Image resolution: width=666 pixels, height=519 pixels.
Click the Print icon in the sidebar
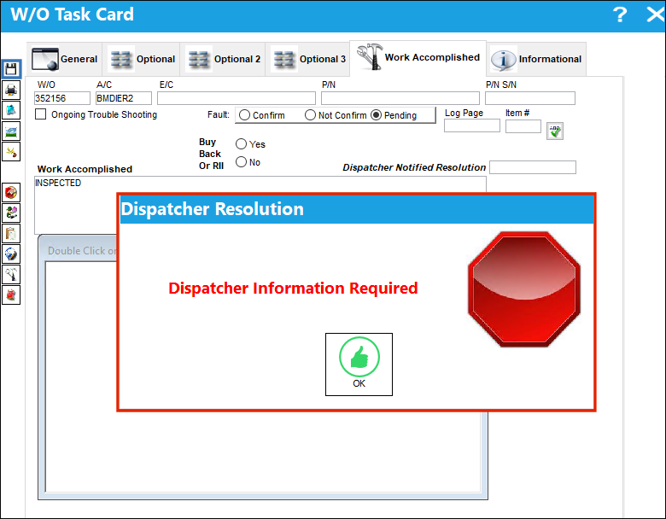pos(11,90)
